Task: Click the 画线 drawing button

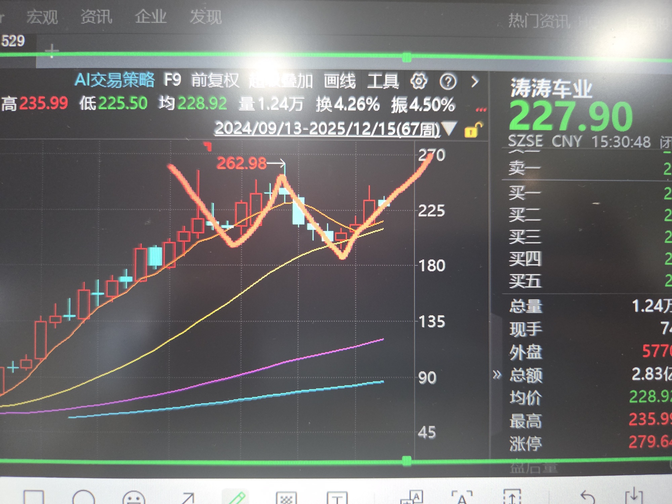Action: coord(339,81)
